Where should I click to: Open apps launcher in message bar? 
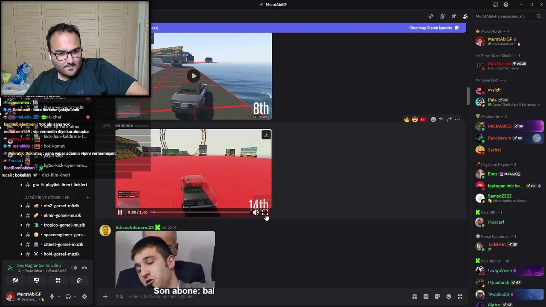[x=460, y=296]
